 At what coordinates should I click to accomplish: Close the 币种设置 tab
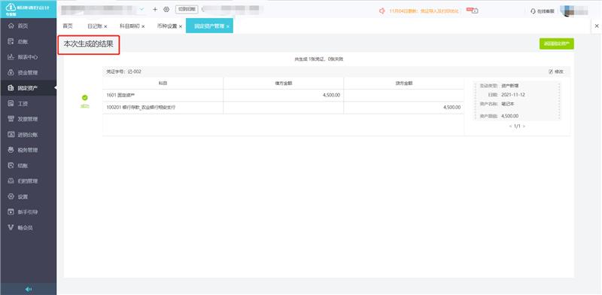click(x=181, y=26)
